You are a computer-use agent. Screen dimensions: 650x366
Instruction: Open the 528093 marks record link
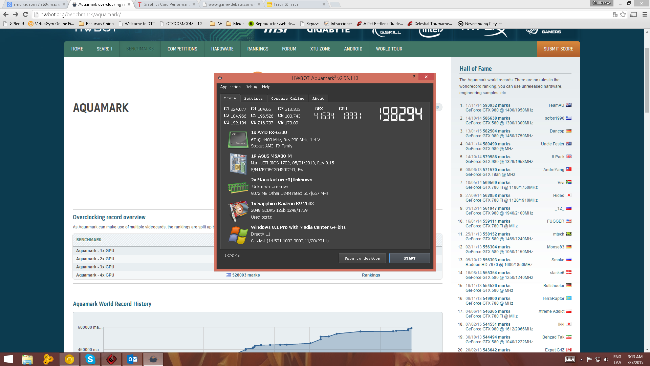click(x=246, y=275)
